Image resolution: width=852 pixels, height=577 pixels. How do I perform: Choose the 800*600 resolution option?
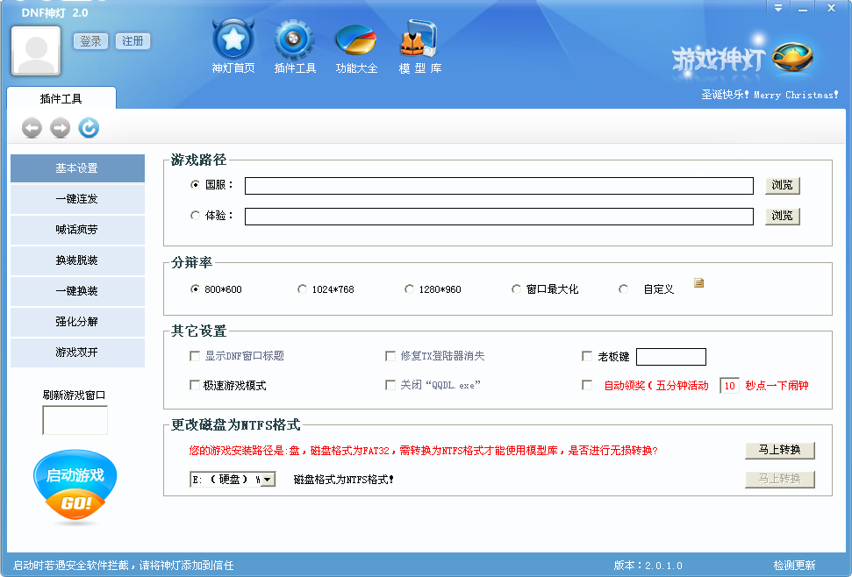195,288
